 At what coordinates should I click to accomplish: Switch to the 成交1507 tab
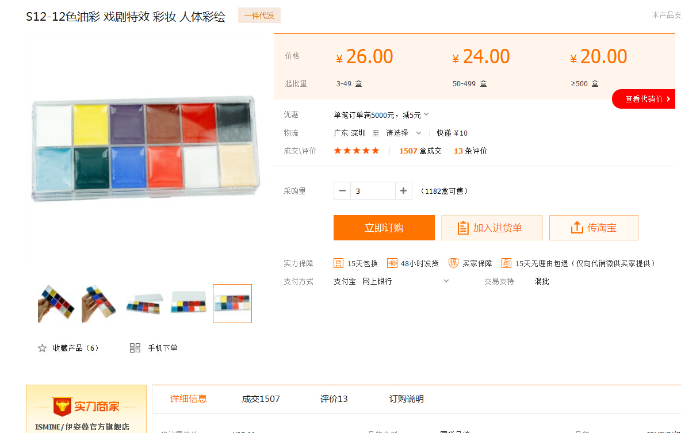(261, 398)
